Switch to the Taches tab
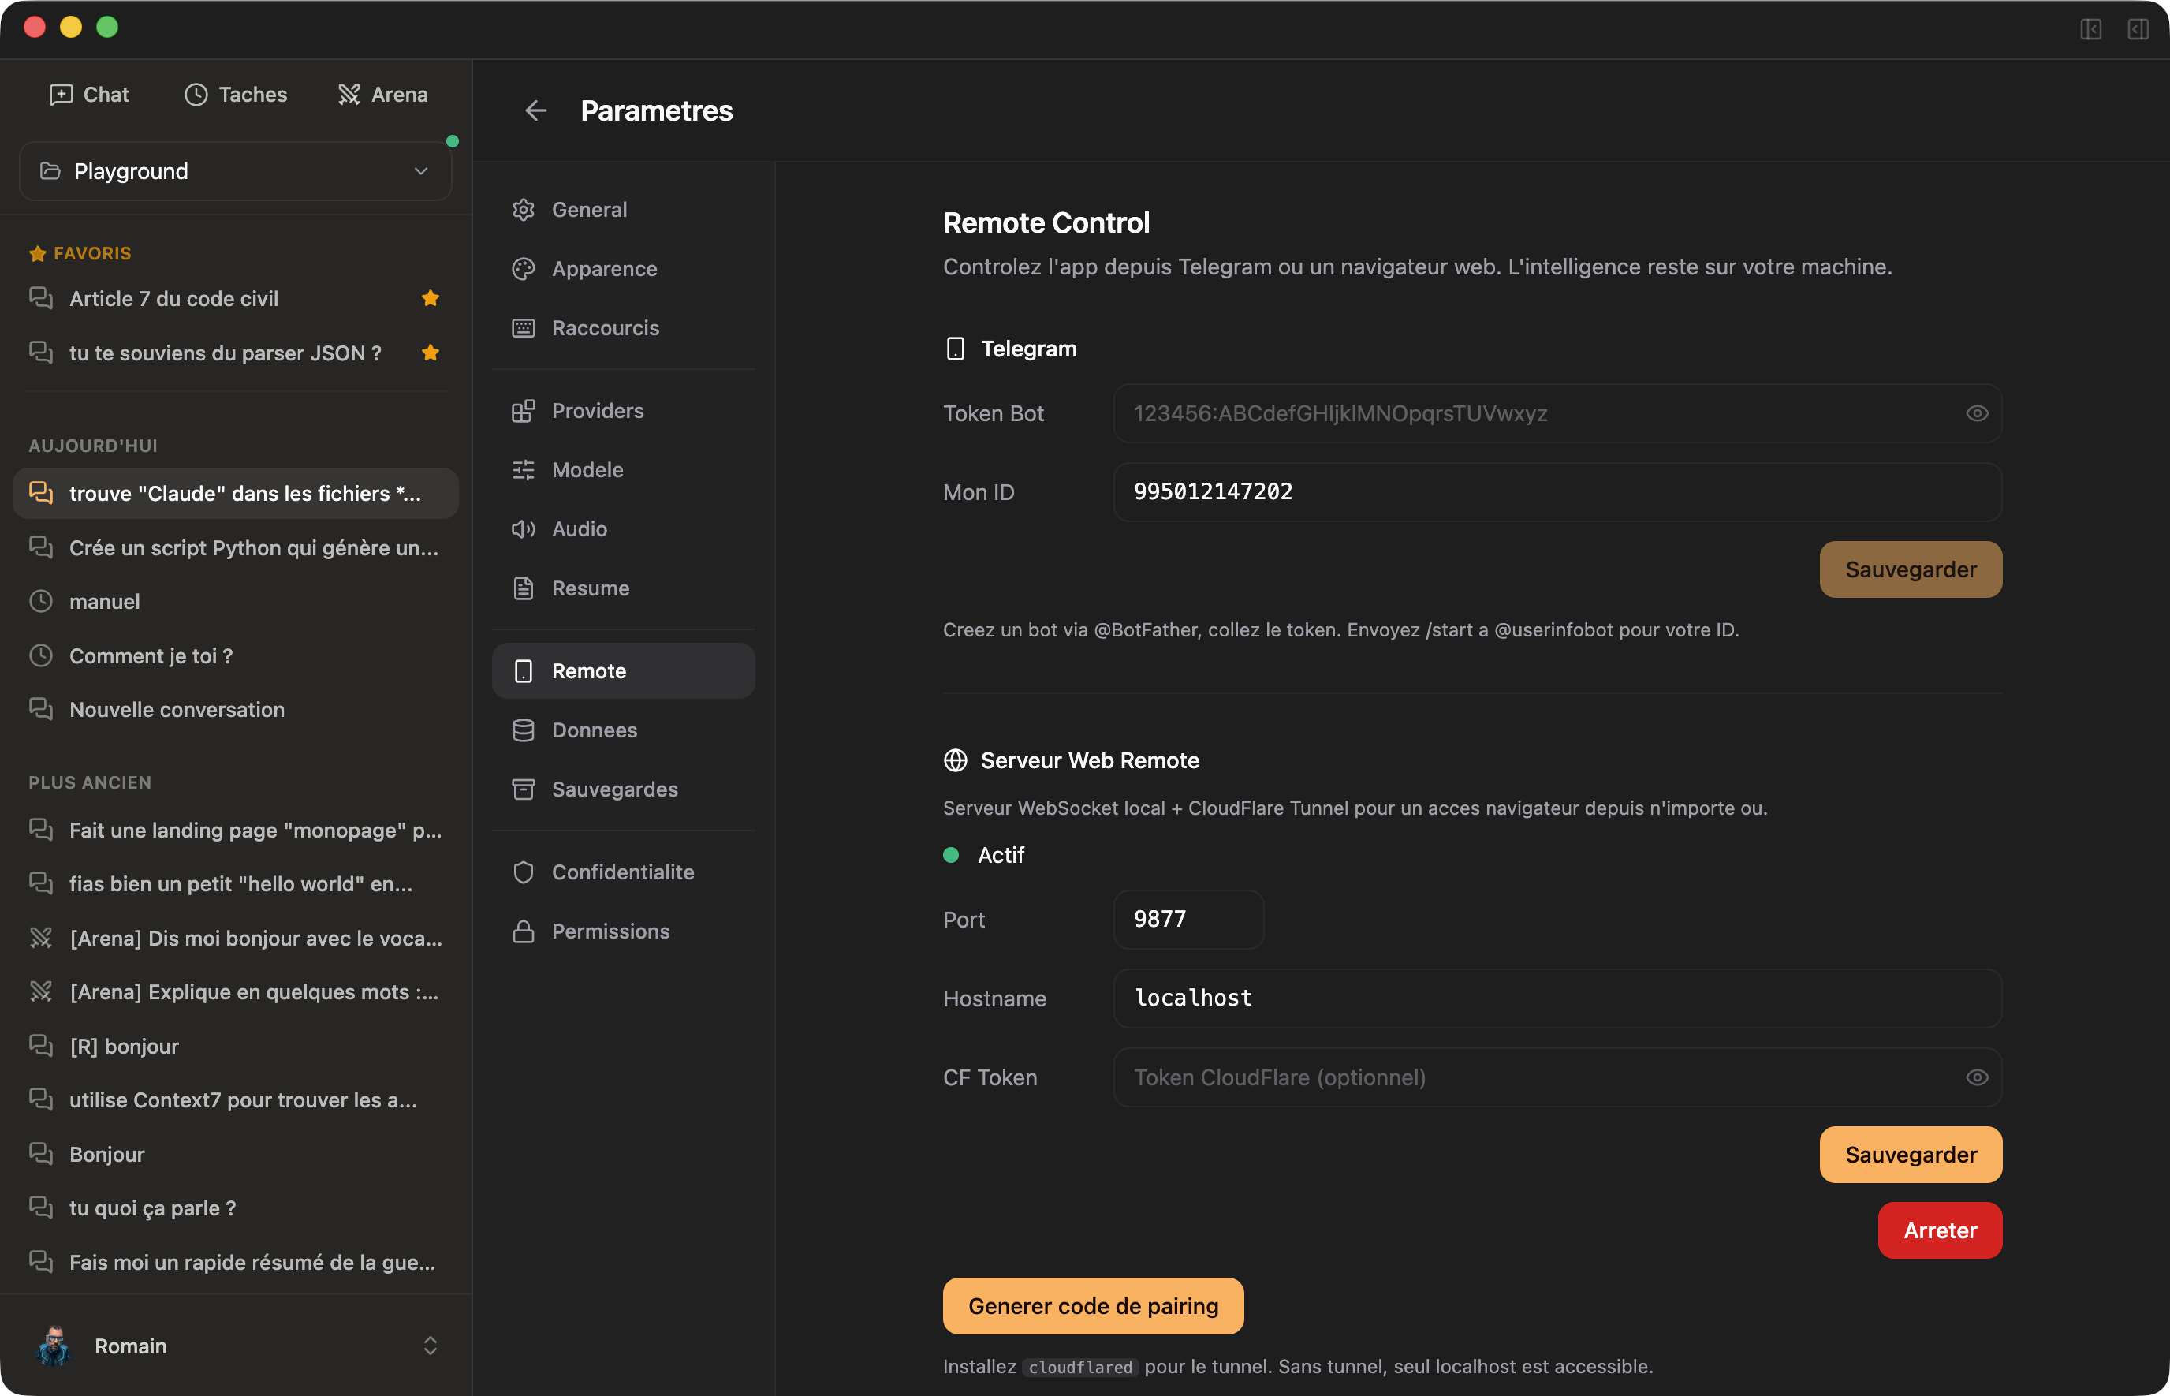 pos(236,93)
